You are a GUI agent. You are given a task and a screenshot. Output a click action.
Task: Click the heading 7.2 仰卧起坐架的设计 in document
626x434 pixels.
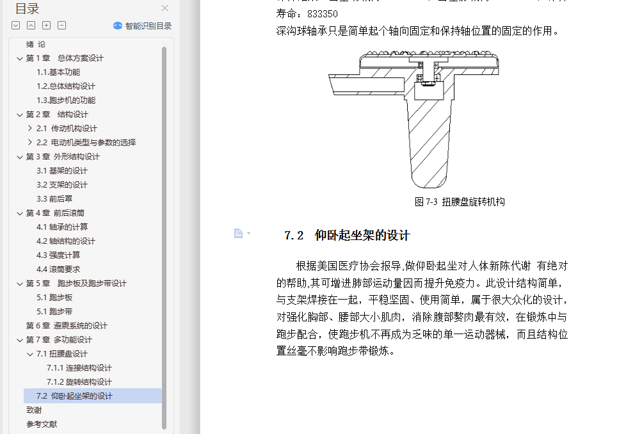[x=348, y=235]
